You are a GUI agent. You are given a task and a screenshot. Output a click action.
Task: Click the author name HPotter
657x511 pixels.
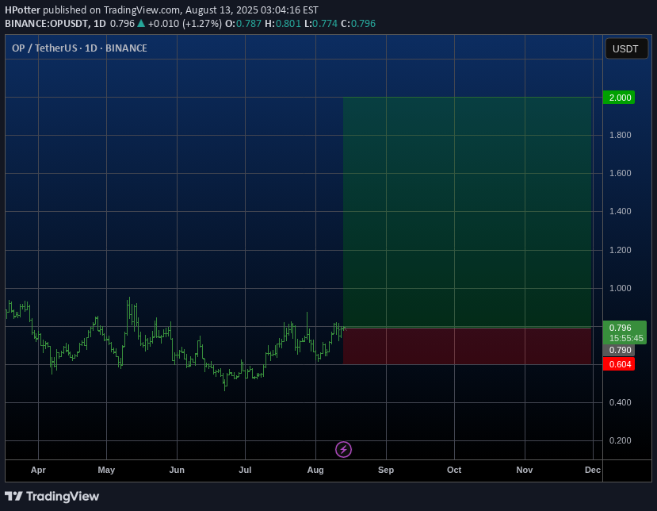click(23, 10)
